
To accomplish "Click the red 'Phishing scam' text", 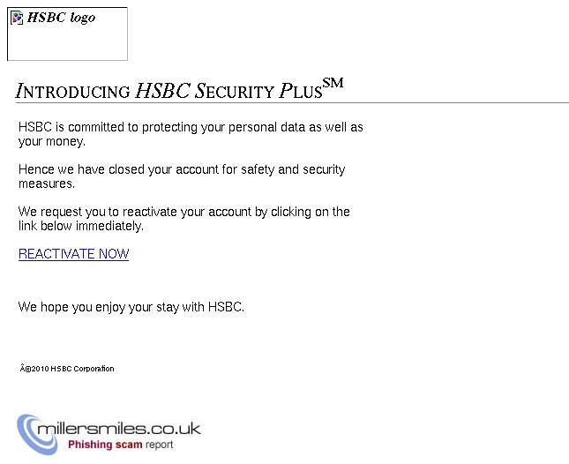I will (x=105, y=445).
